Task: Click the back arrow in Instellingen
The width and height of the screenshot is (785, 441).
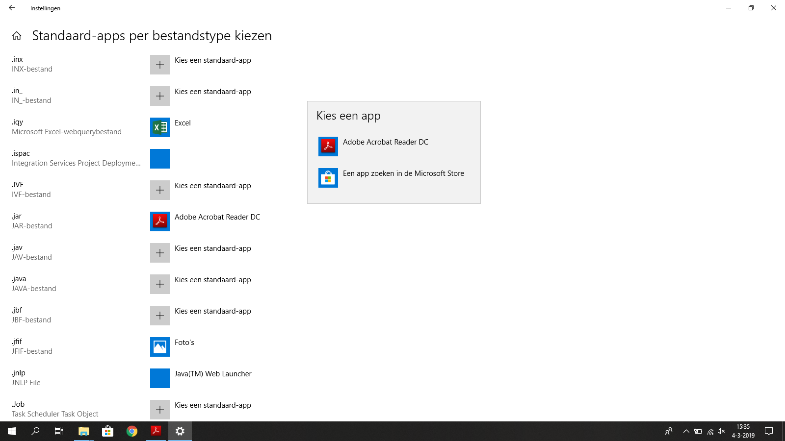Action: point(12,8)
